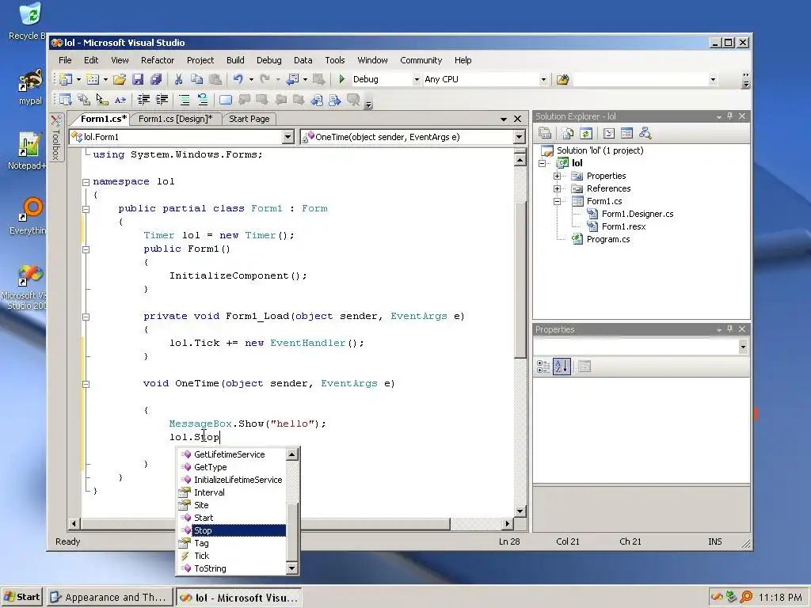The height and width of the screenshot is (608, 811).
Task: Click Appearance and Themes taskbar button
Action: (109, 597)
